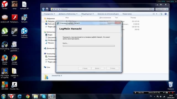The image size is (177, 99).
Task: Toggle the Explorer preview pane button
Action: (x=161, y=14)
